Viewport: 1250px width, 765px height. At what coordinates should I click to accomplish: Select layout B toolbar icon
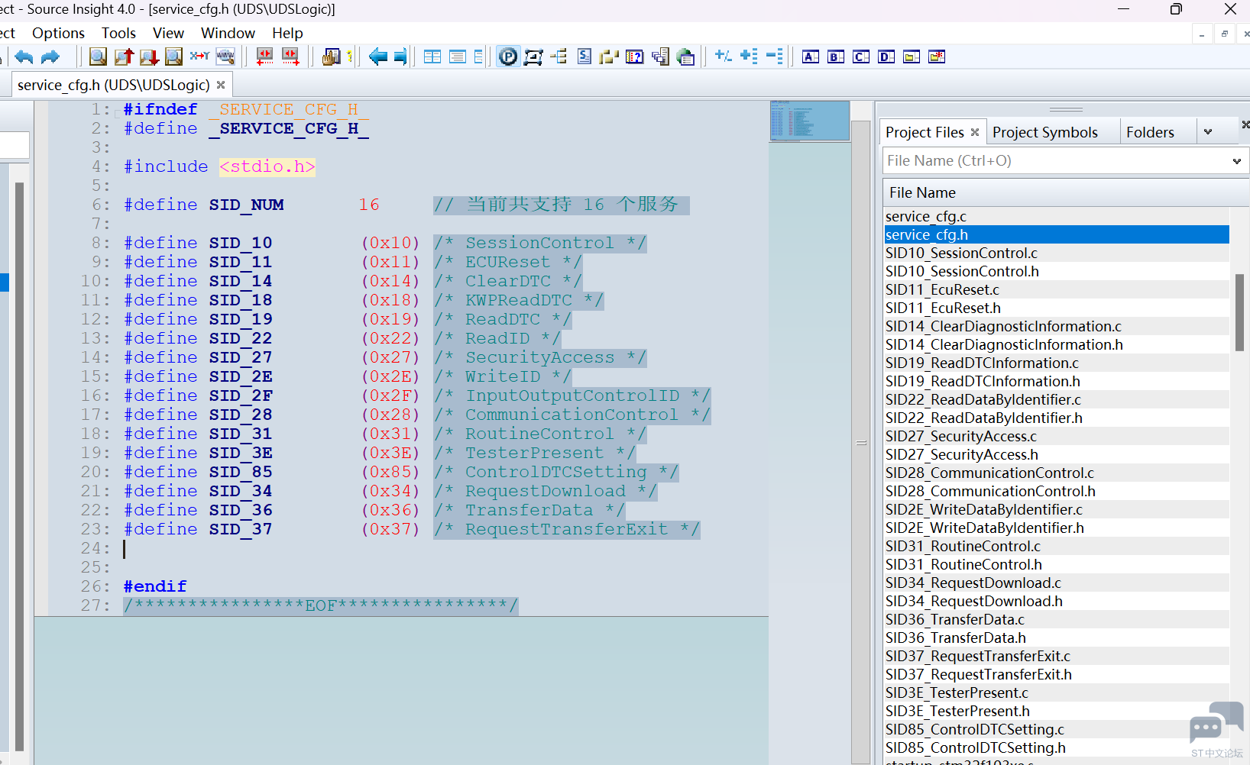point(836,56)
